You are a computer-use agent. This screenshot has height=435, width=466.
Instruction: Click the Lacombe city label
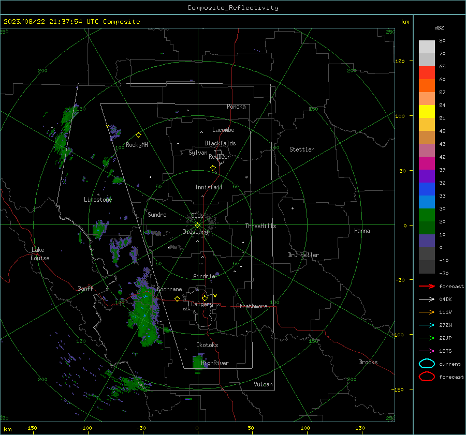[223, 130]
